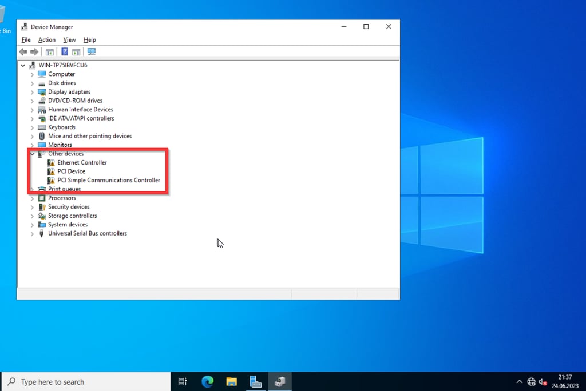
Task: Open the blue question mark Help toolbar icon
Action: pos(65,52)
